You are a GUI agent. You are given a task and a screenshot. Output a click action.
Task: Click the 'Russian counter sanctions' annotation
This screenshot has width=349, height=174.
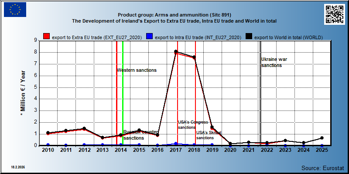(x=141, y=135)
